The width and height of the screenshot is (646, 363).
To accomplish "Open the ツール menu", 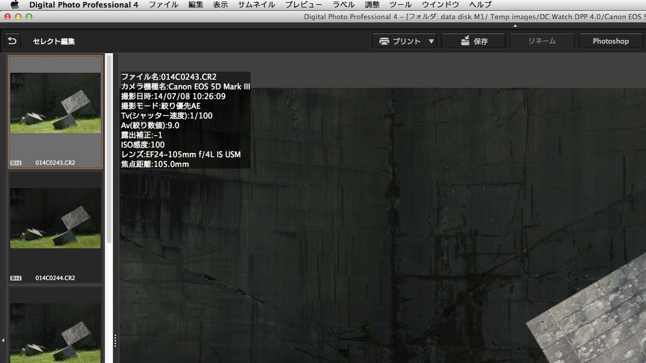I will point(401,4).
